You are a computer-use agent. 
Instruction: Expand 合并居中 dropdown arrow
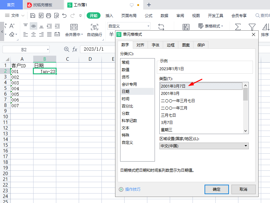[82, 34]
